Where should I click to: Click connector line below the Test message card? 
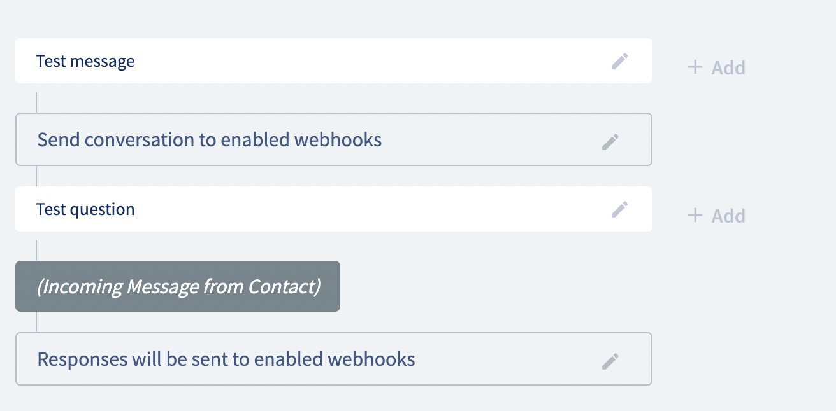tap(36, 102)
